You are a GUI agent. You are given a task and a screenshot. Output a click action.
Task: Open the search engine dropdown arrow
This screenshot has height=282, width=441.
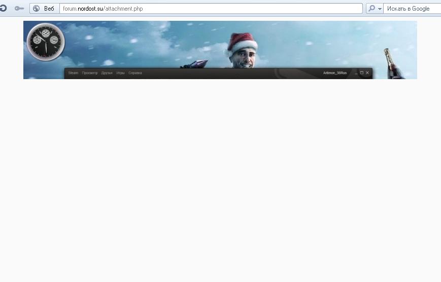pyautogui.click(x=380, y=9)
